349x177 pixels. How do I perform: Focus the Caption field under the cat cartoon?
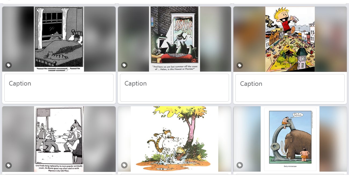coord(59,88)
